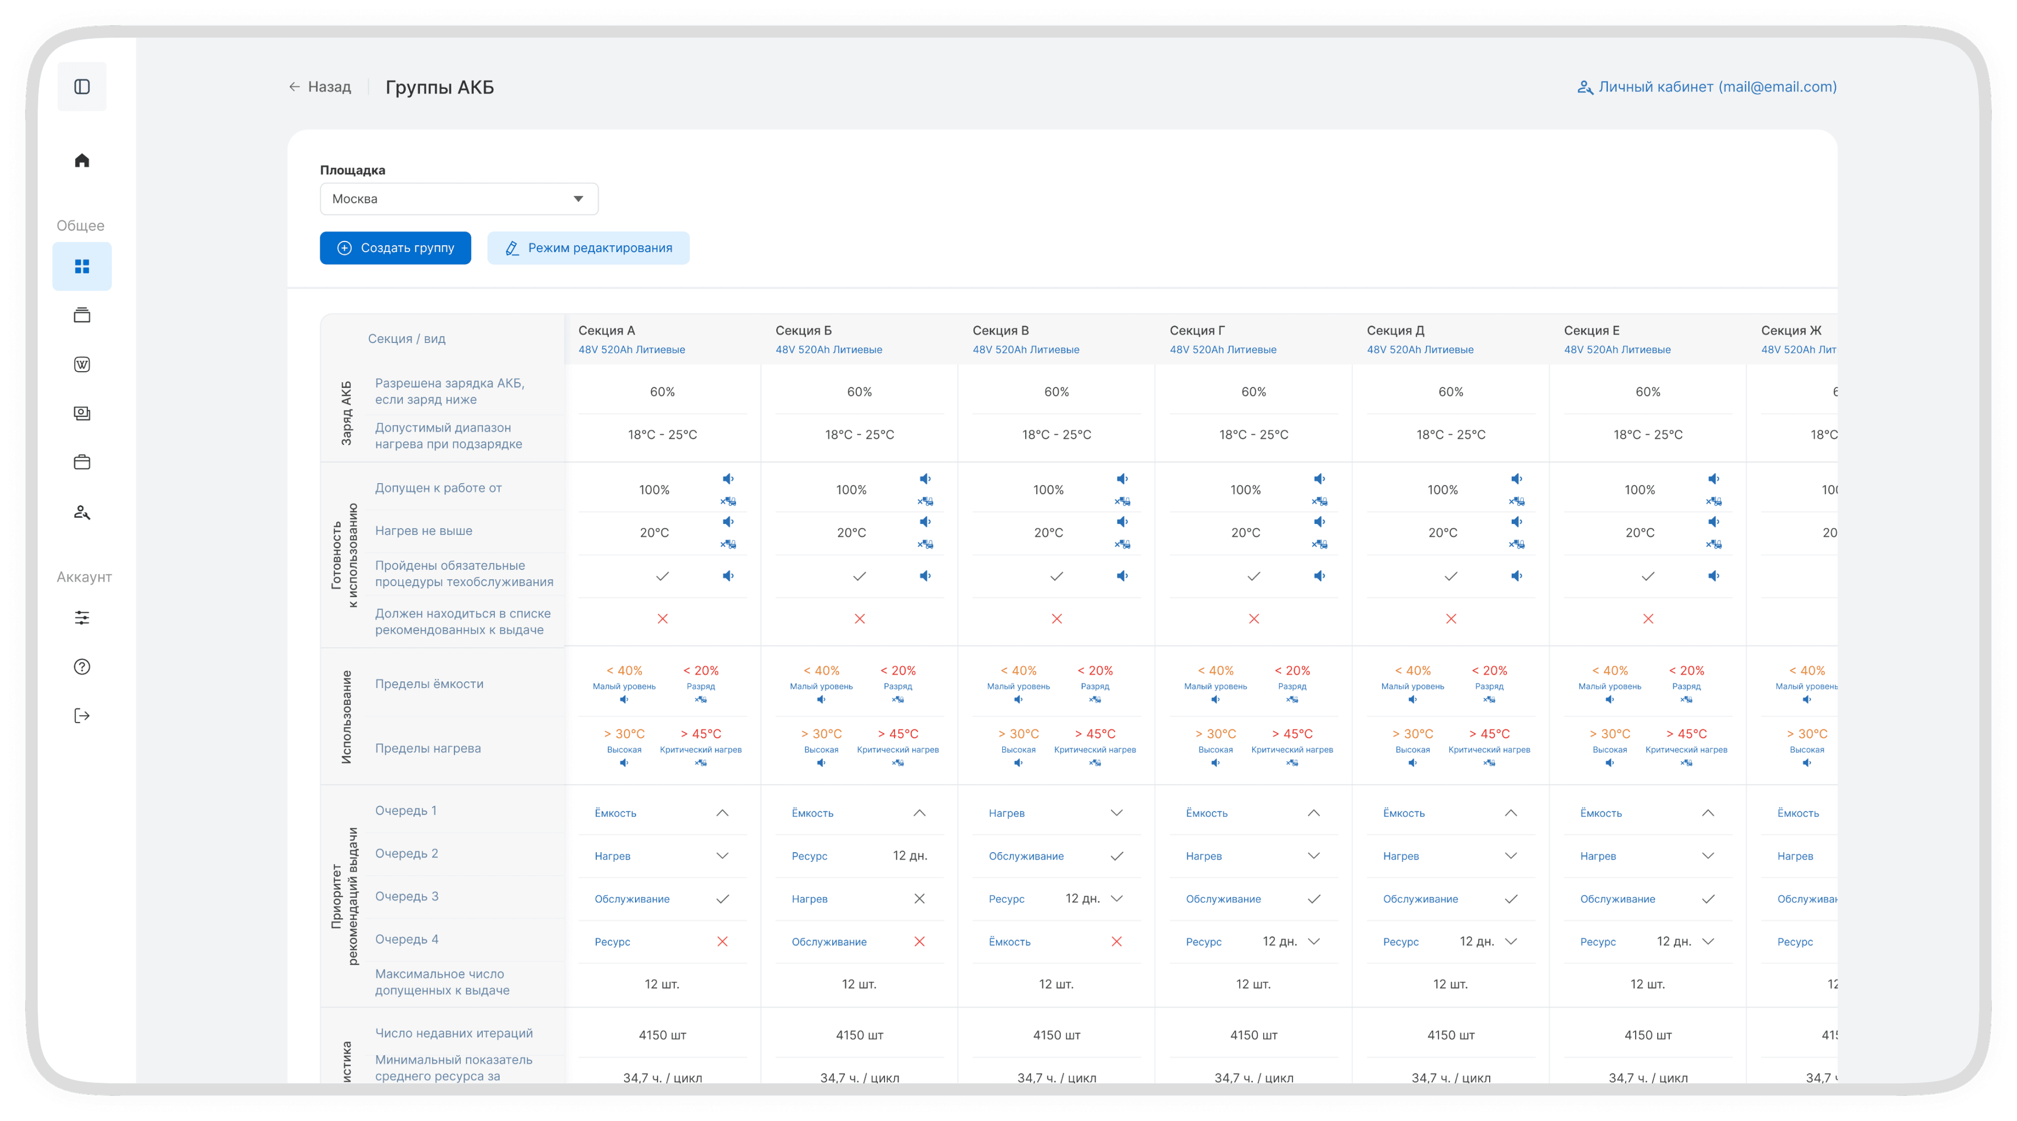The image size is (2017, 1121).
Task: Enable Режим редактирования button
Action: (589, 248)
